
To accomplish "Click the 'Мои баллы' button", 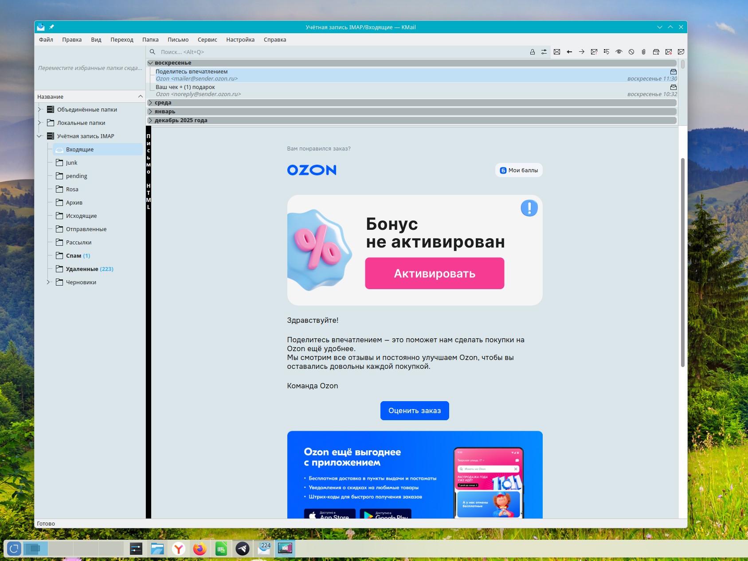I will 519,170.
